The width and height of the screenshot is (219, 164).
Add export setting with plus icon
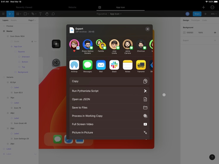(215, 41)
